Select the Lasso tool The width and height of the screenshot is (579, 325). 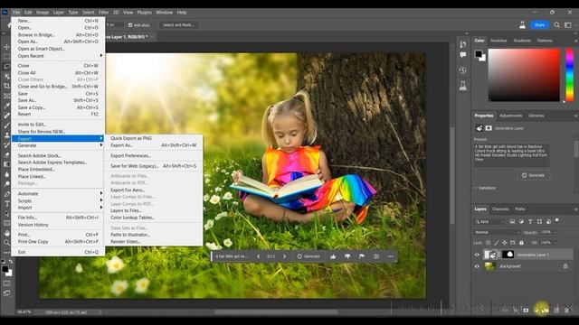pyautogui.click(x=6, y=66)
